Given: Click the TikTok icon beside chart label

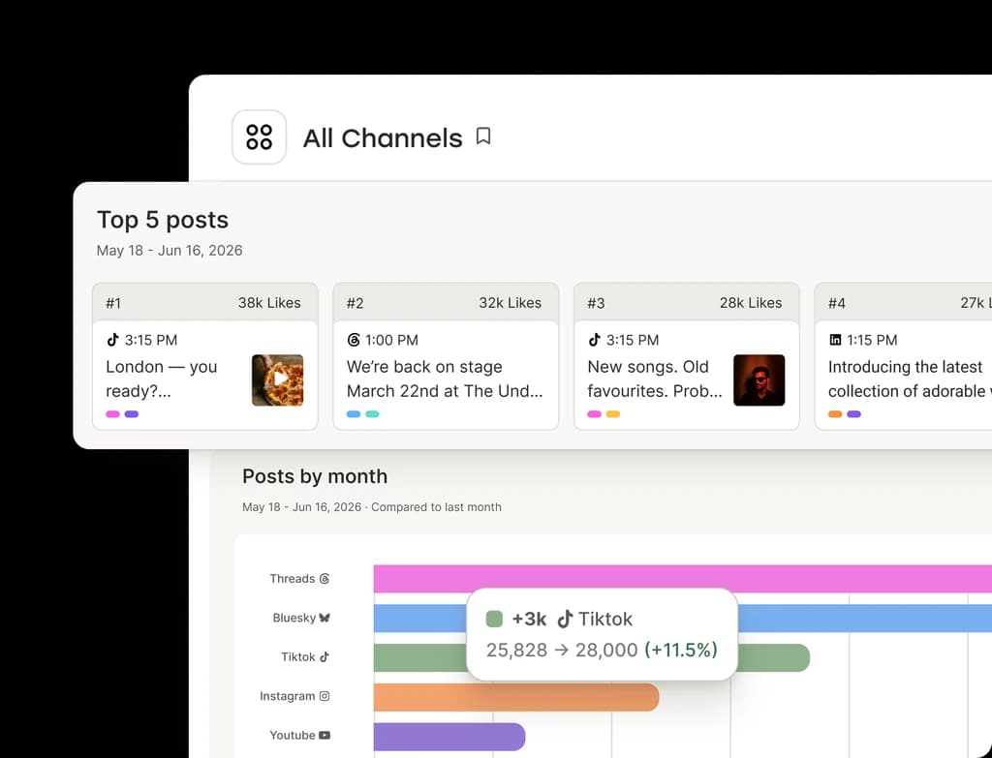Looking at the screenshot, I should 325,657.
